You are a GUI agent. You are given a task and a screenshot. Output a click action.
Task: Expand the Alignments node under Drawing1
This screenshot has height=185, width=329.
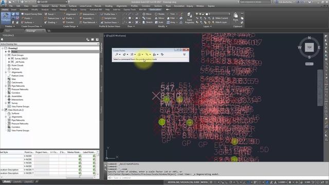(x=6, y=72)
